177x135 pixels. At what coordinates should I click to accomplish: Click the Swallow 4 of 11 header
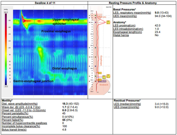(x=45, y=3)
